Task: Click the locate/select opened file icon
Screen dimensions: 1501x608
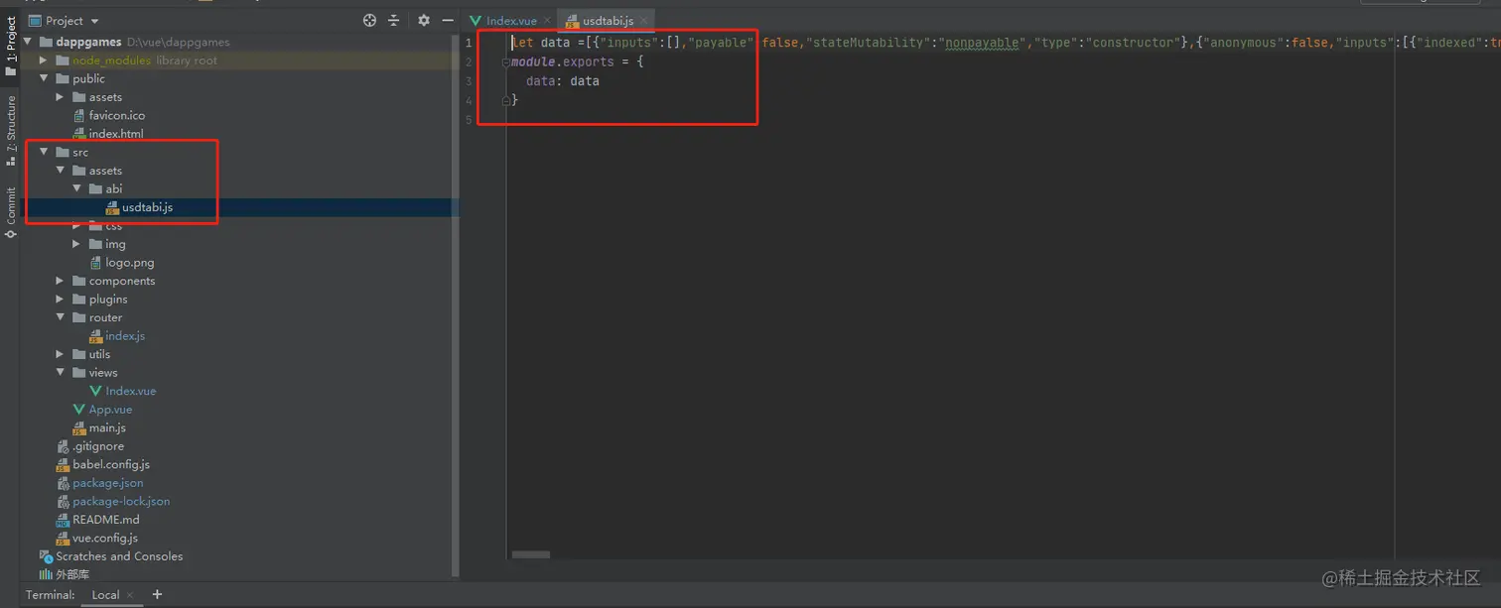Action: [x=369, y=21]
